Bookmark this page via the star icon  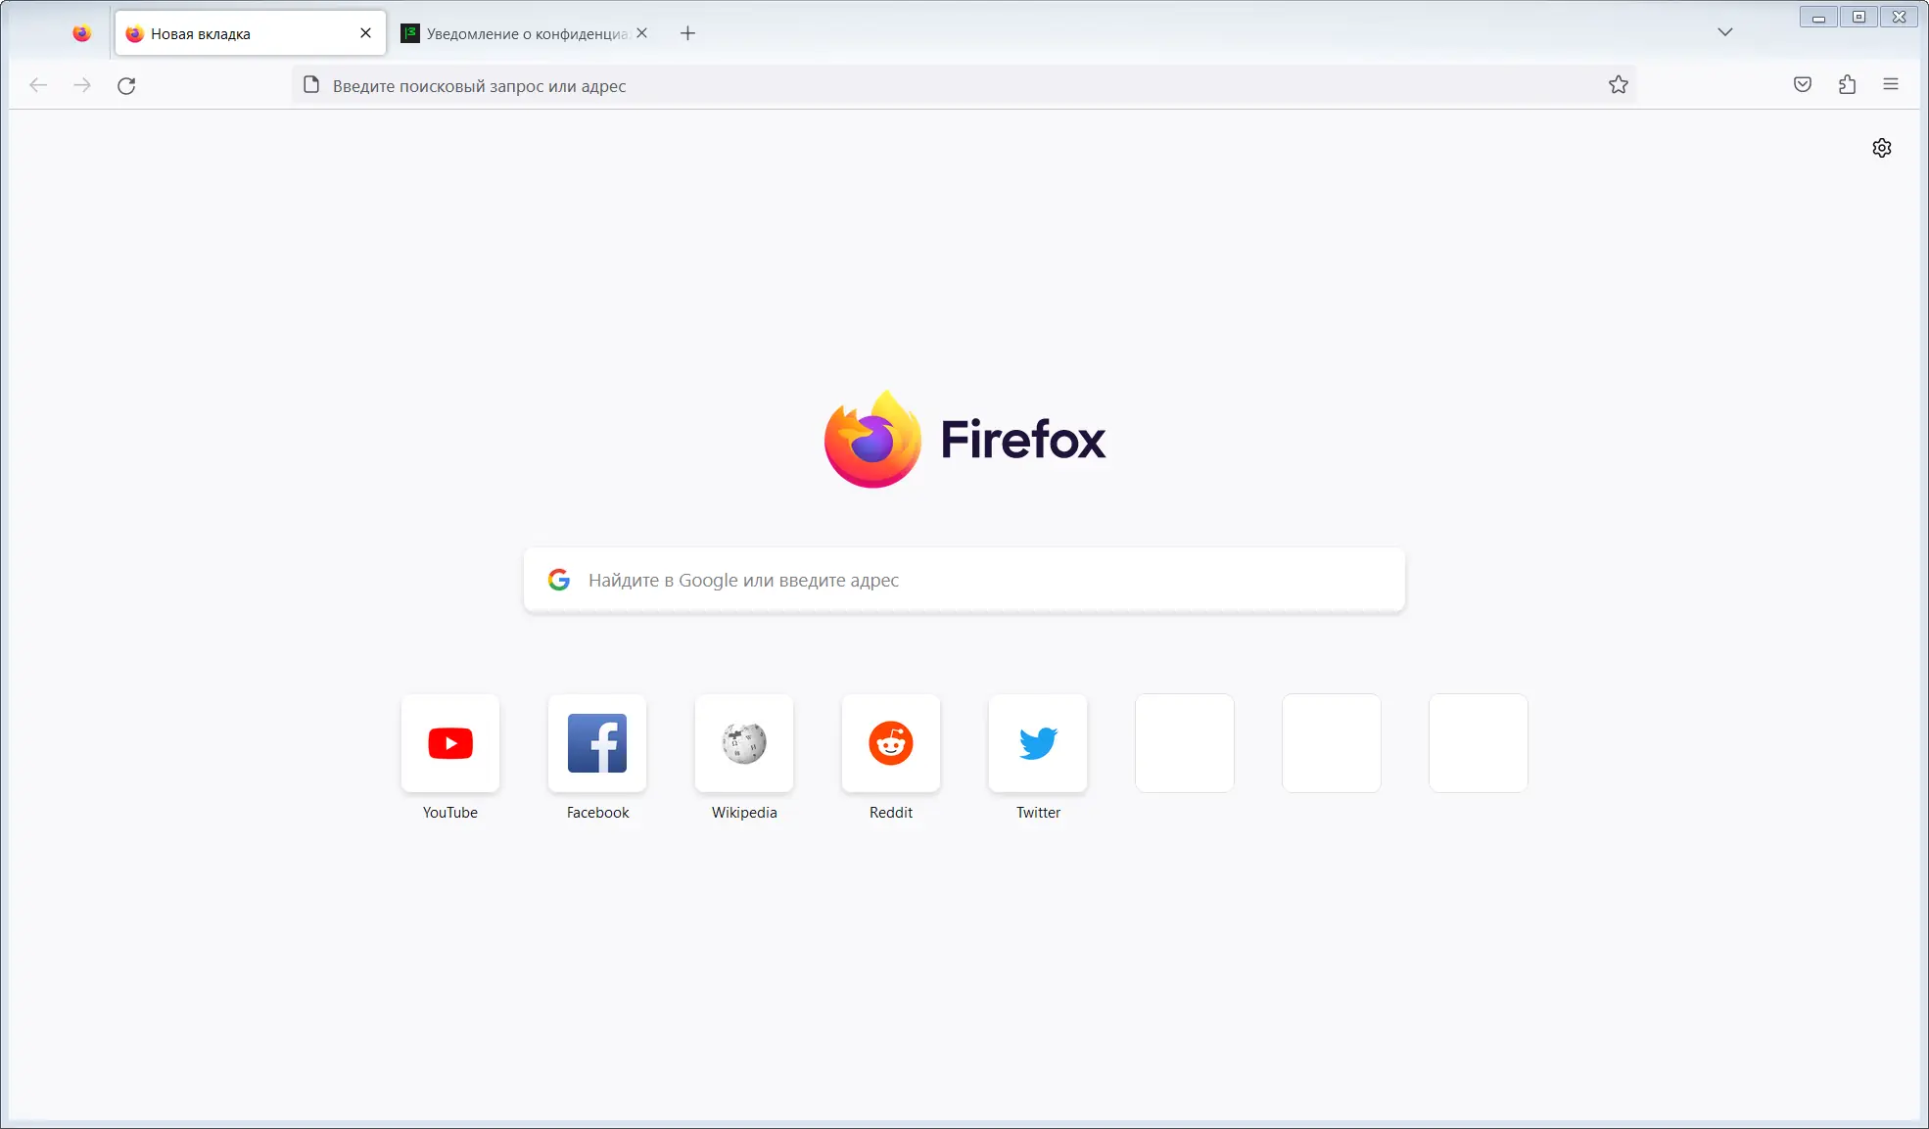(x=1619, y=85)
